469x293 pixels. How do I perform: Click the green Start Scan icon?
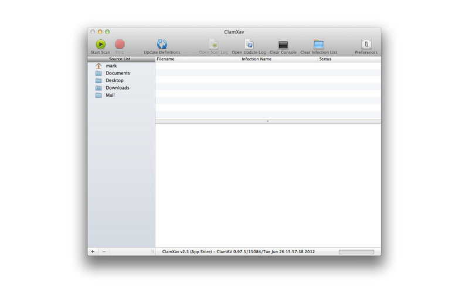(x=100, y=44)
